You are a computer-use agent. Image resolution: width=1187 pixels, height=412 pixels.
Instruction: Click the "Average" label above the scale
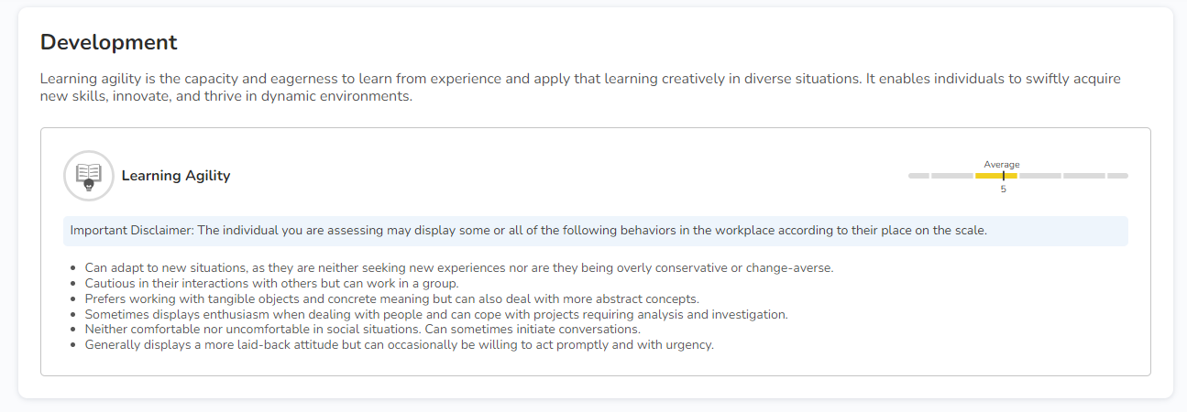coord(1002,165)
